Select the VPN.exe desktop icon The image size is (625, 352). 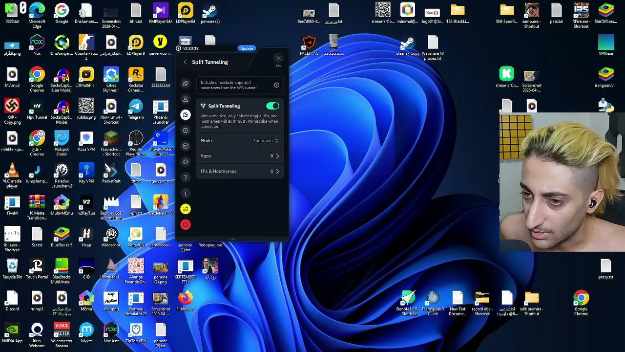click(x=606, y=45)
